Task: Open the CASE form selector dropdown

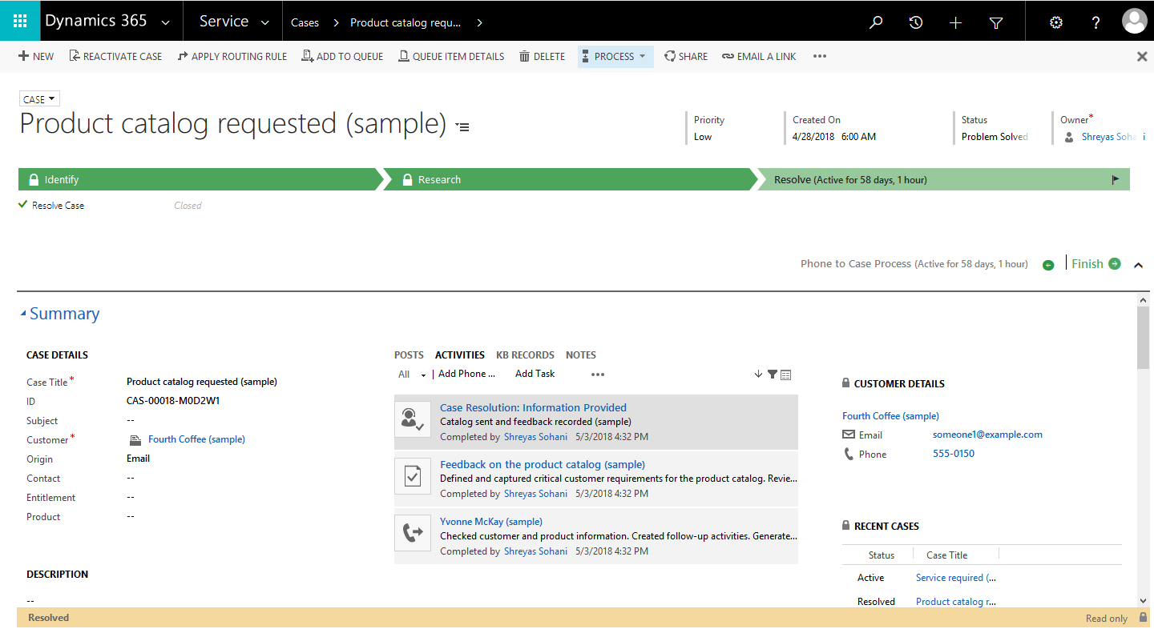Action: point(39,99)
